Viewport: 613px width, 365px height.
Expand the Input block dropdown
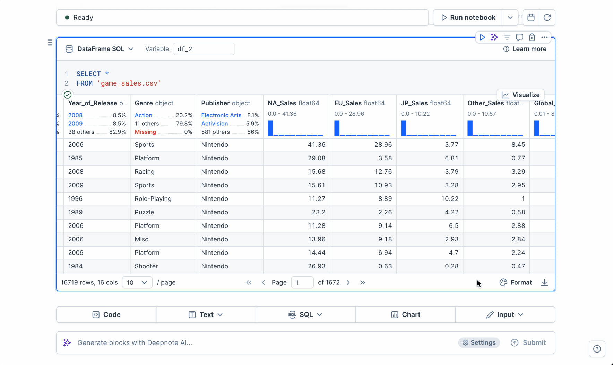point(521,315)
